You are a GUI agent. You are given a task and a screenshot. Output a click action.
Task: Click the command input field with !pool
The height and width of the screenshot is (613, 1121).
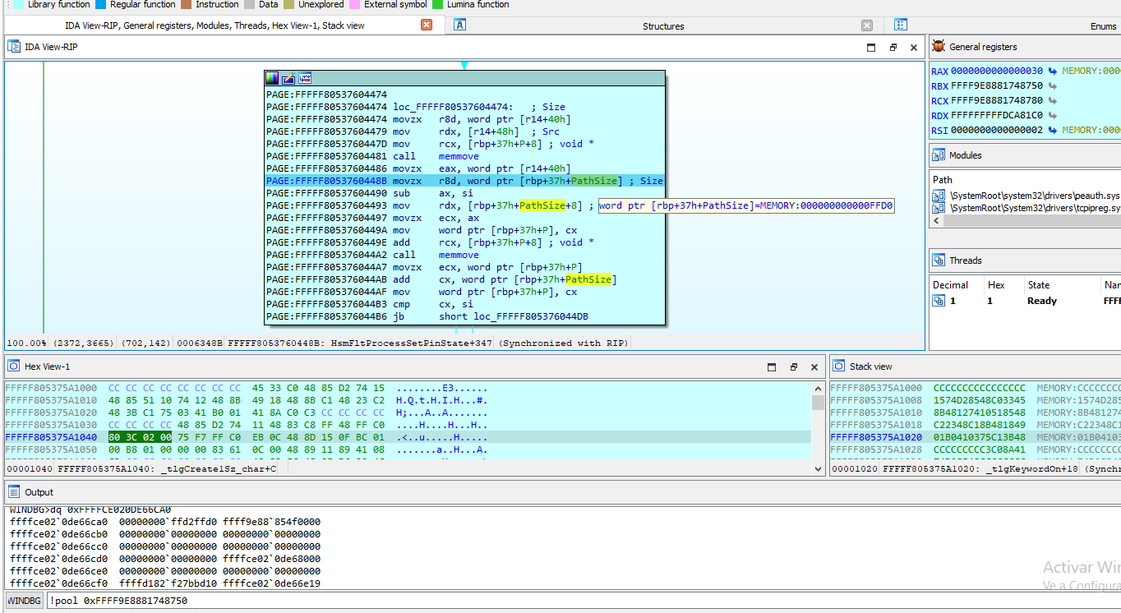tap(582, 601)
